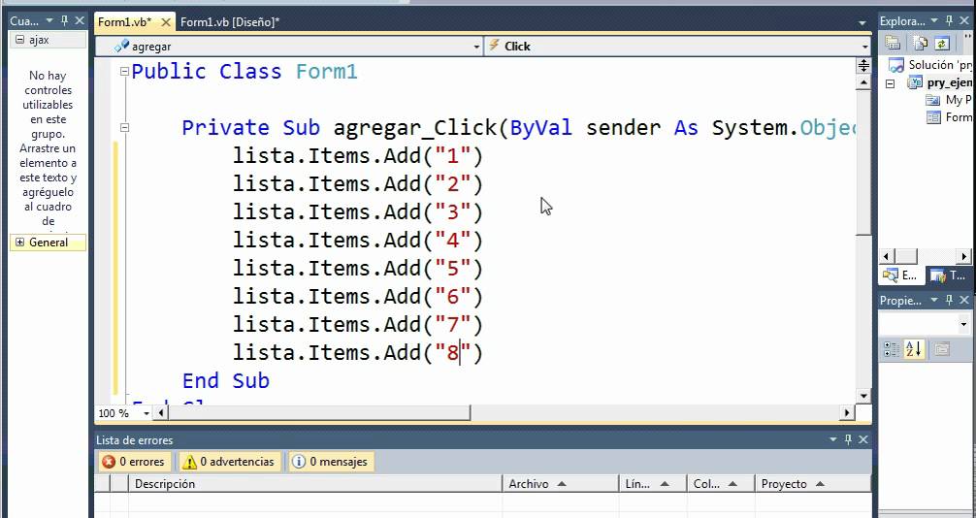Open the 100 % zoom dropdown
Screen dimensions: 976x518
[x=146, y=413]
